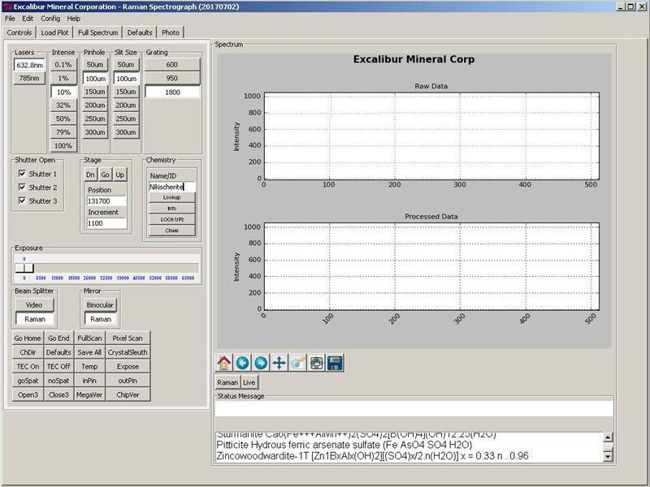Set the Mirror to Raman
Viewport: 650px width, 487px height.
click(100, 319)
